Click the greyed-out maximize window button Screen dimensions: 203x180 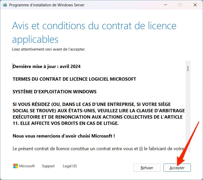180,5
